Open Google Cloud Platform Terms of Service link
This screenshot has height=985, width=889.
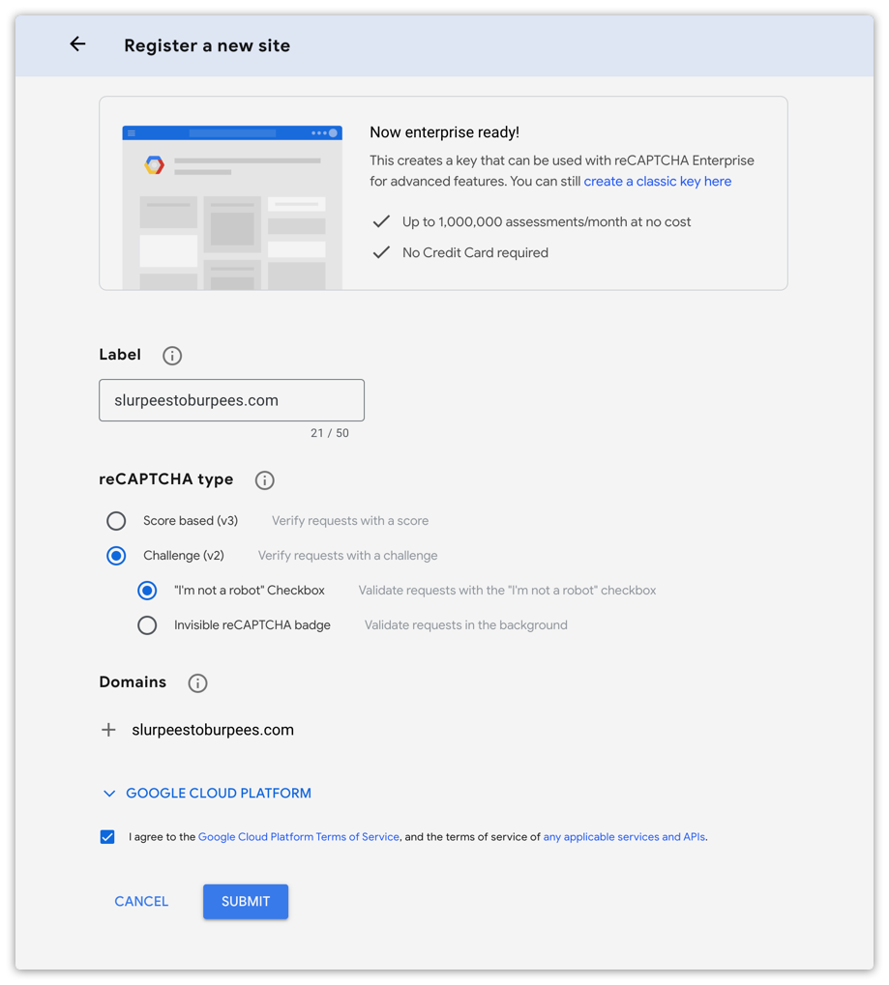click(x=299, y=837)
